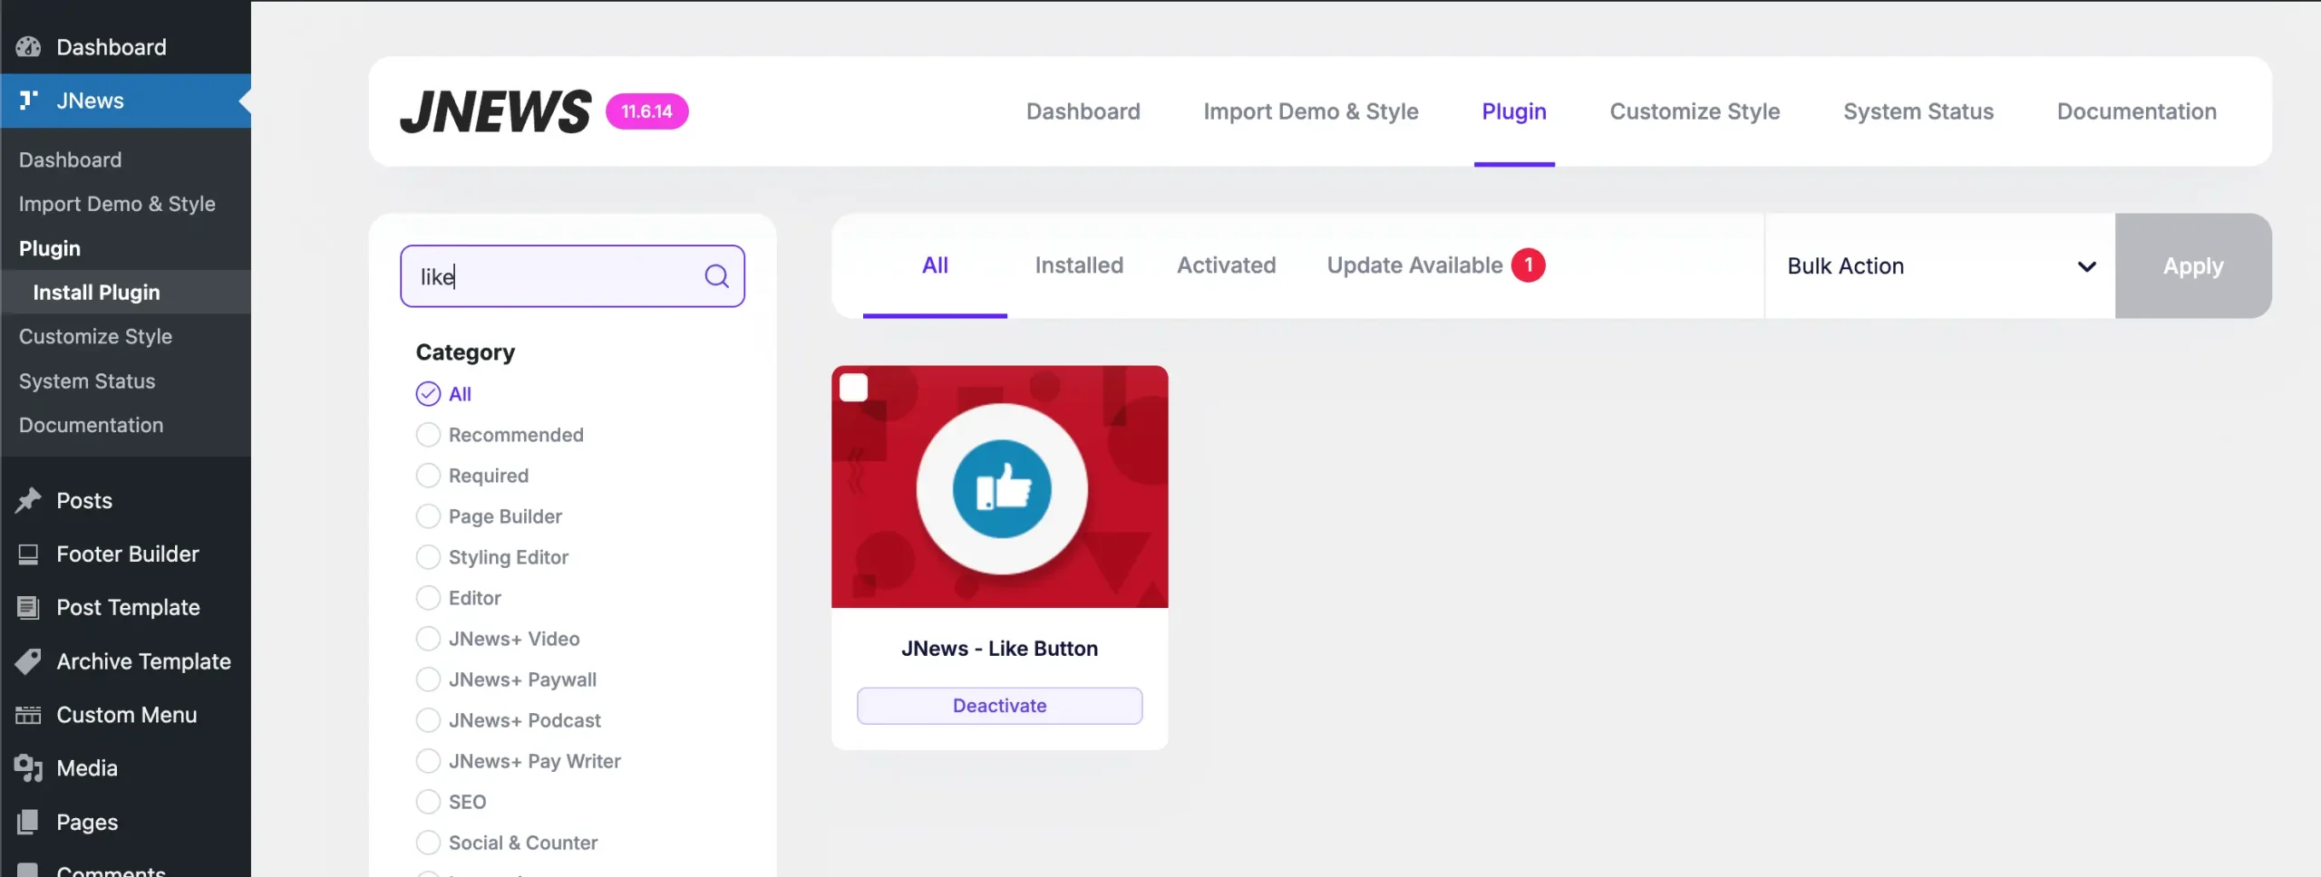Switch to the All plugins tab
The image size is (2321, 877).
pyautogui.click(x=935, y=265)
